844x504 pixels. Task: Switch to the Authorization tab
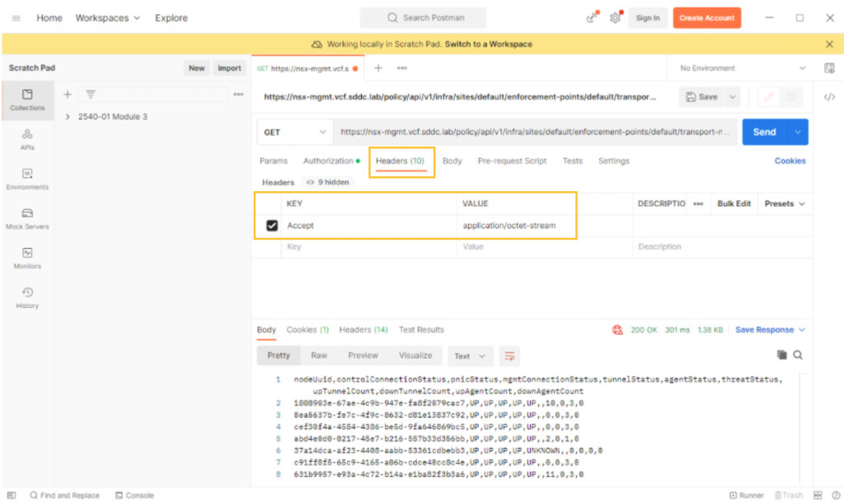pyautogui.click(x=331, y=161)
